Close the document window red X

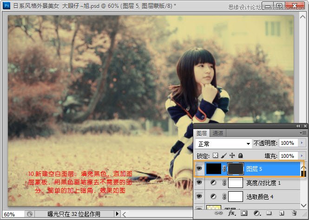295,6
